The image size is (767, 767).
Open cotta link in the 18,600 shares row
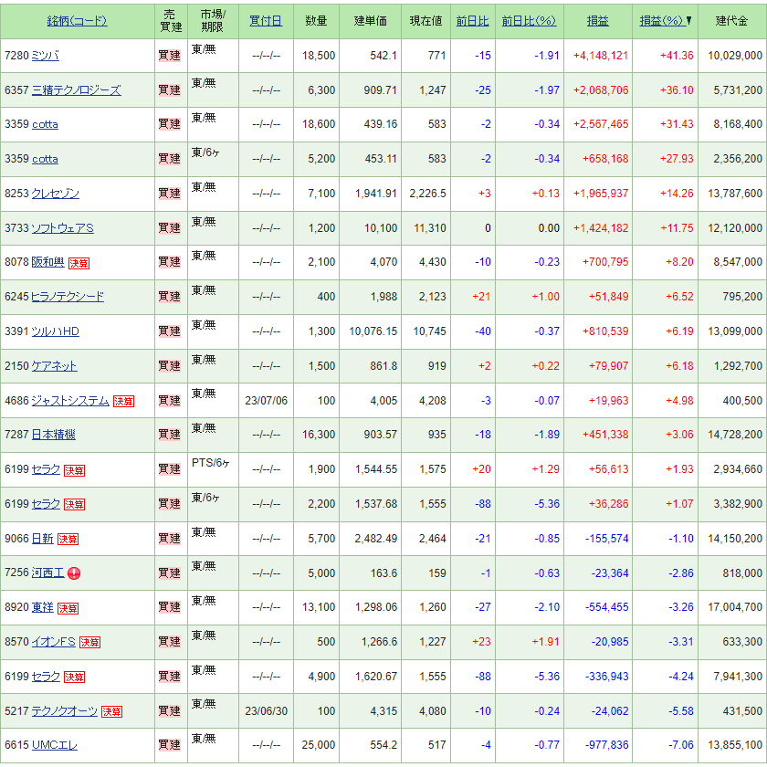pyautogui.click(x=45, y=124)
